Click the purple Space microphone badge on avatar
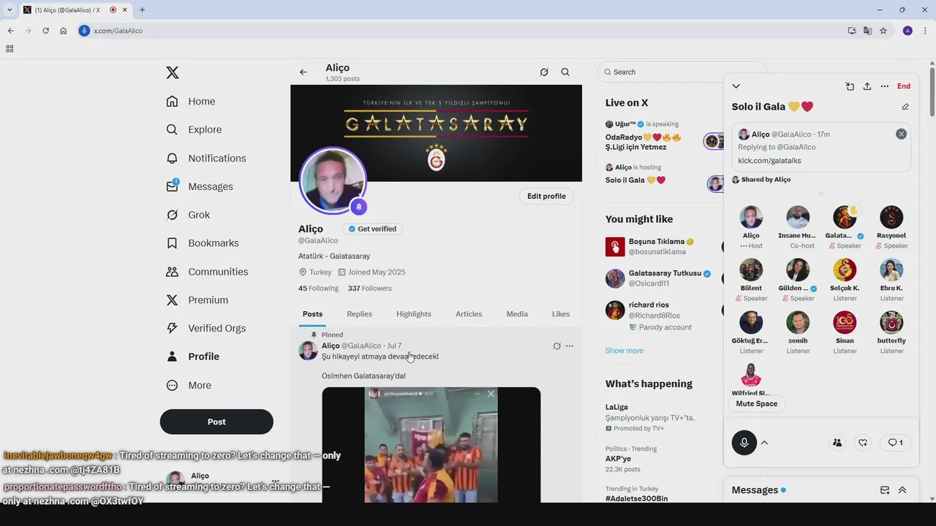The image size is (936, 526). coord(358,207)
